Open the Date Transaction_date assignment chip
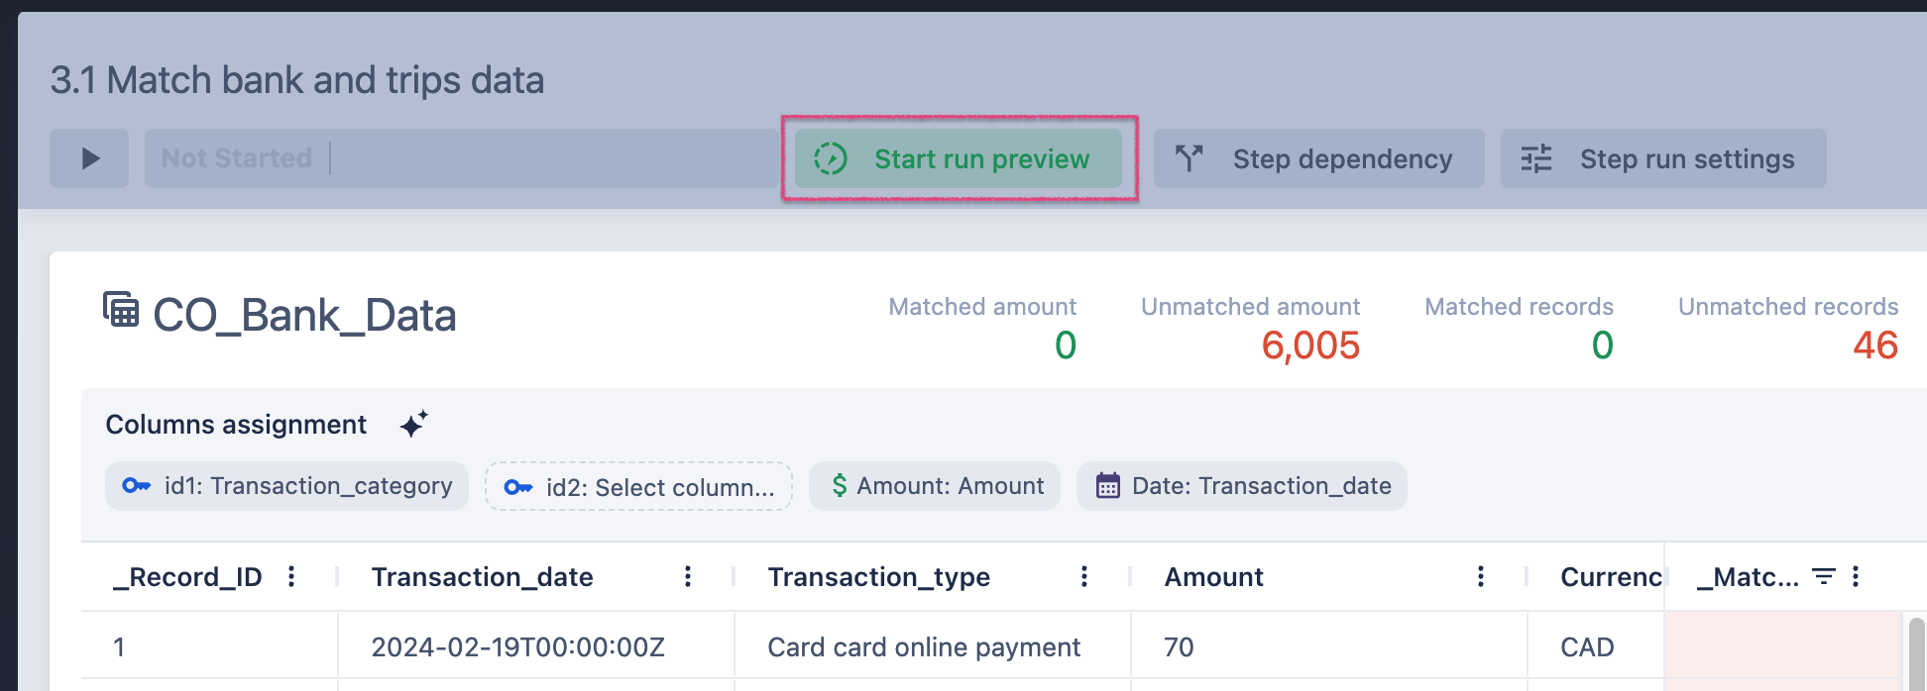Image resolution: width=1927 pixels, height=691 pixels. coord(1241,486)
